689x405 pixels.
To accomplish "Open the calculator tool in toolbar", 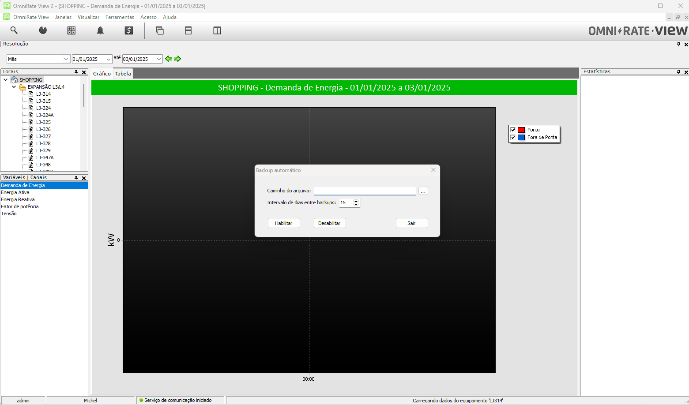I will coord(72,30).
